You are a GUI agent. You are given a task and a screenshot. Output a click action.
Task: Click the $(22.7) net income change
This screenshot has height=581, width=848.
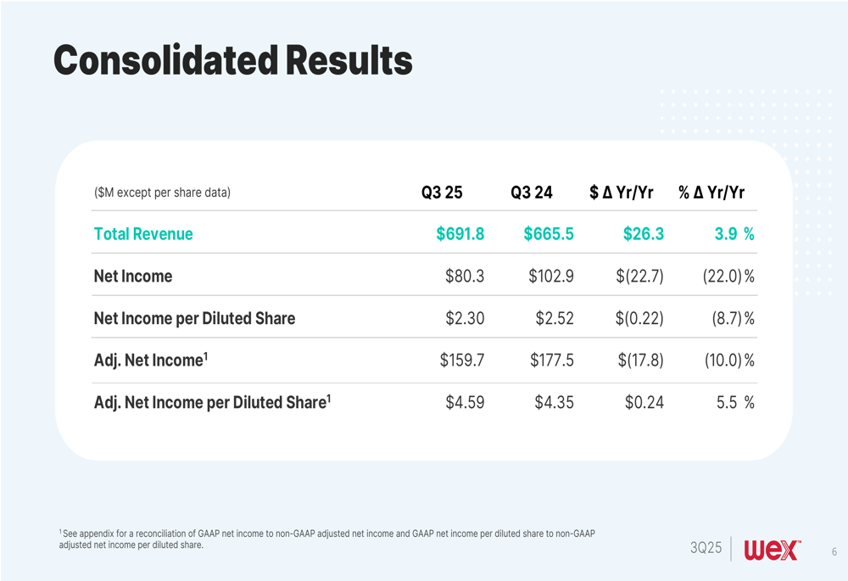(640, 277)
